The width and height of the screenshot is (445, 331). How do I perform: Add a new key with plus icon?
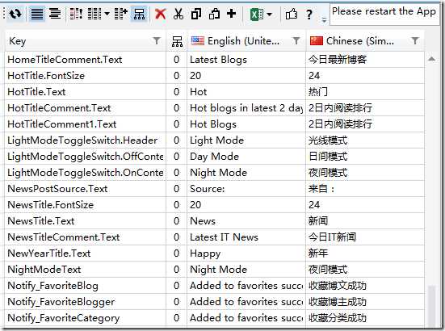tap(231, 14)
